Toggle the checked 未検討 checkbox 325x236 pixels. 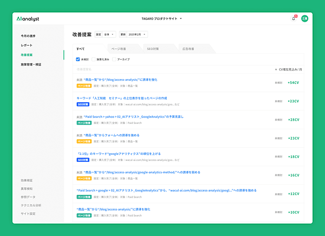click(x=77, y=59)
